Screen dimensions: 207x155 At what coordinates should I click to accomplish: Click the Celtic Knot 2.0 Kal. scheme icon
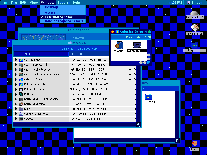[x=21, y=99]
